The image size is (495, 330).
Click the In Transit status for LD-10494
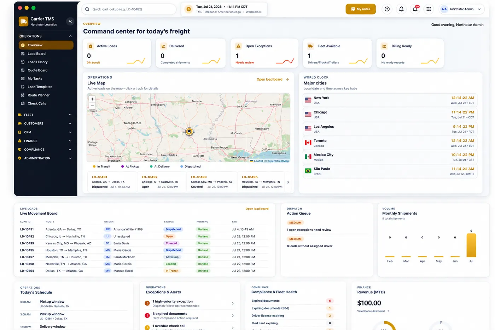(172, 271)
